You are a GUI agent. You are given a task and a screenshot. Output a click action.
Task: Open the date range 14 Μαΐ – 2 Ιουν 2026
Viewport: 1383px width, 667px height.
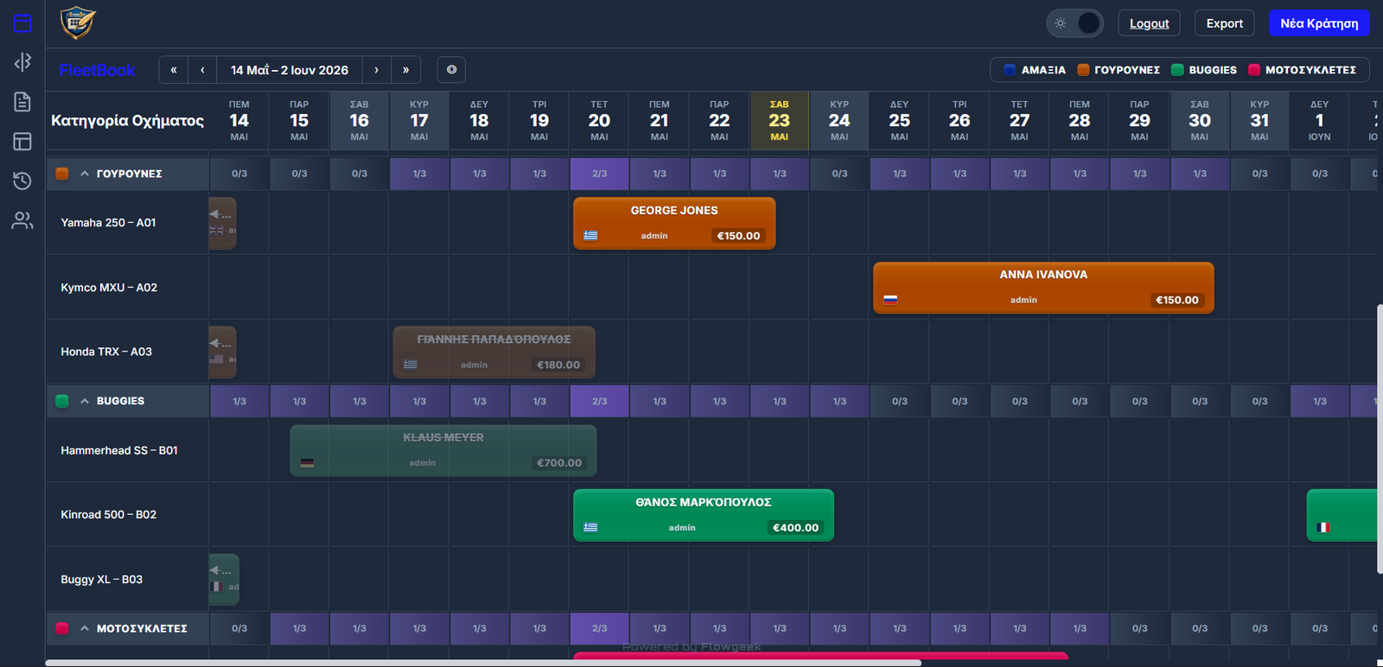290,70
